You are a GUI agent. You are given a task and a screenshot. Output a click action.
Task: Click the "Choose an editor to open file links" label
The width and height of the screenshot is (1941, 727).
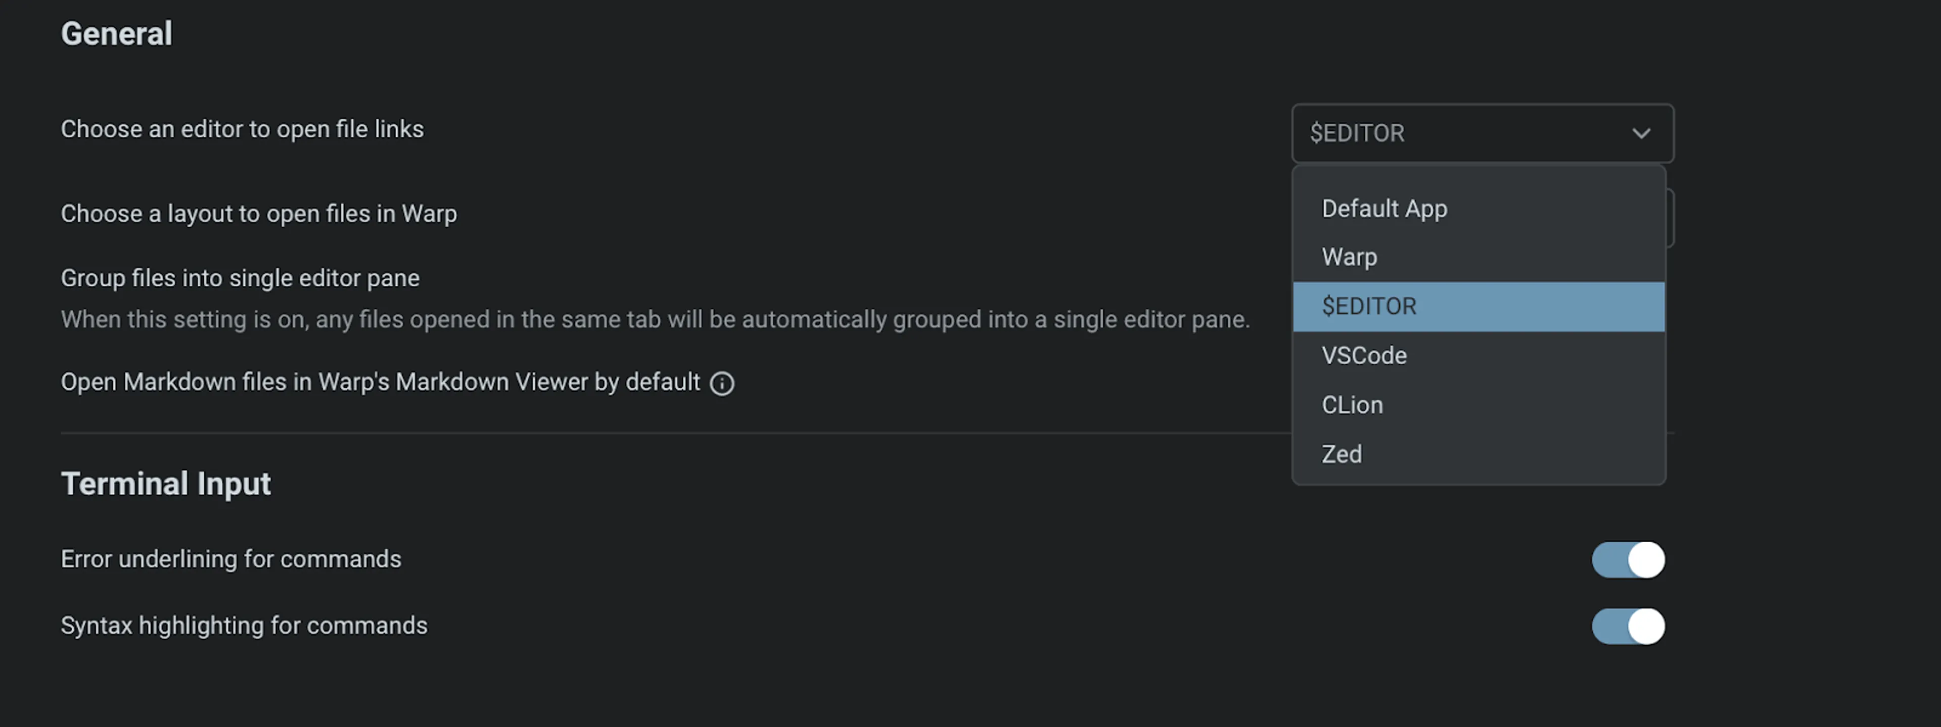tap(242, 129)
